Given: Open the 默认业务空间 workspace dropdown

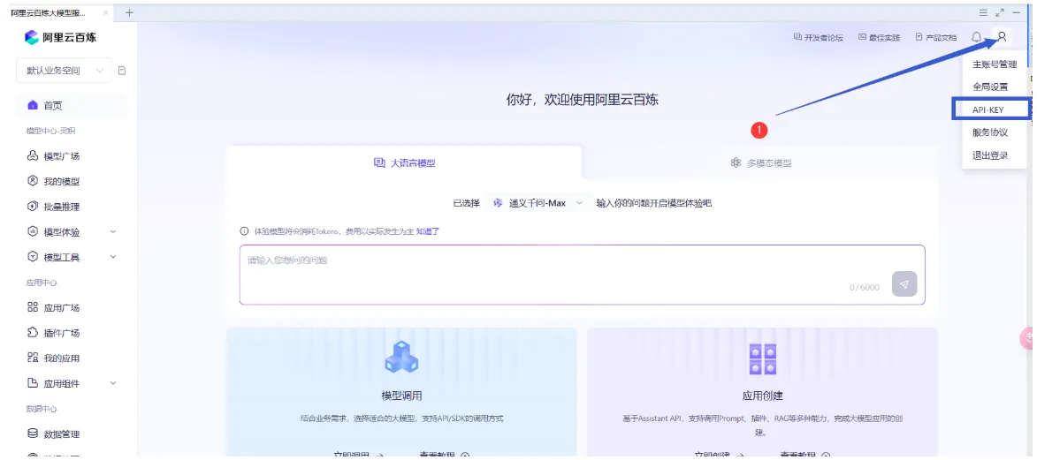Looking at the screenshot, I should point(64,71).
